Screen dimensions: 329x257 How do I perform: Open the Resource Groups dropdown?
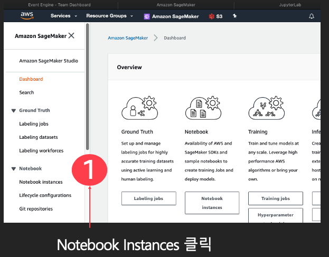click(109, 16)
